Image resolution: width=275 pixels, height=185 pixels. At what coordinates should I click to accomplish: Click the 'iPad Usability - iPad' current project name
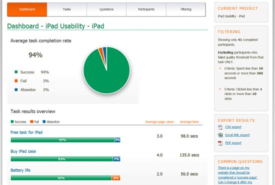[x=231, y=16]
